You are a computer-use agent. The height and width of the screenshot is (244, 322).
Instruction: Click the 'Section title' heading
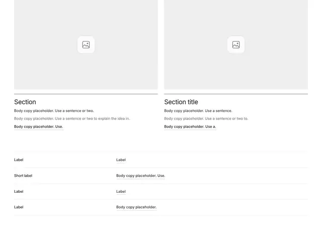click(181, 102)
